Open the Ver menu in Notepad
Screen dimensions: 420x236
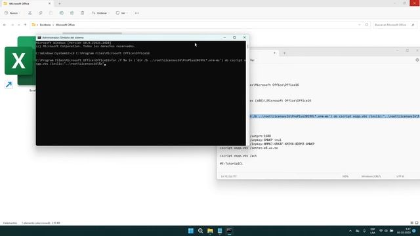[x=252, y=60]
